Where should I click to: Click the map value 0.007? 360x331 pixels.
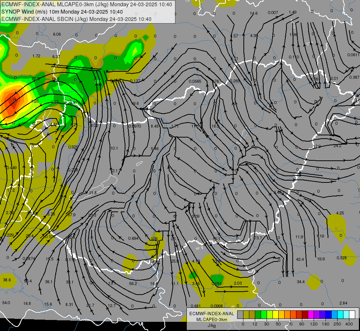(x=273, y=13)
